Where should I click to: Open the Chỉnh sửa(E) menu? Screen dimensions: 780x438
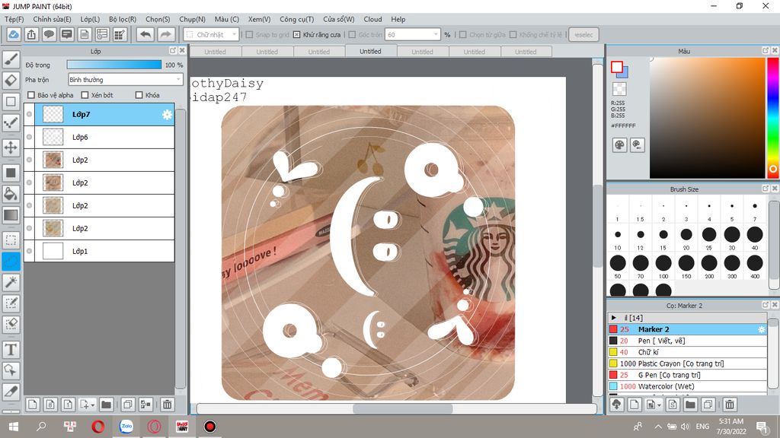click(x=53, y=19)
